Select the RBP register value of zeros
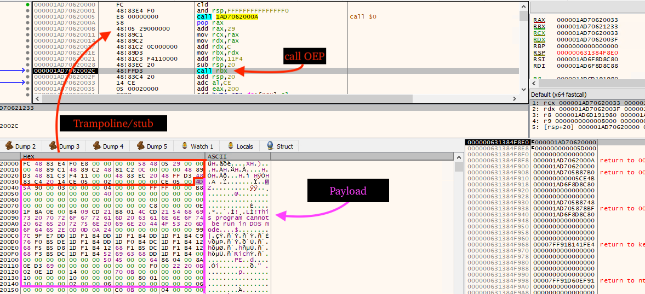The height and width of the screenshot is (294, 645). coord(587,46)
